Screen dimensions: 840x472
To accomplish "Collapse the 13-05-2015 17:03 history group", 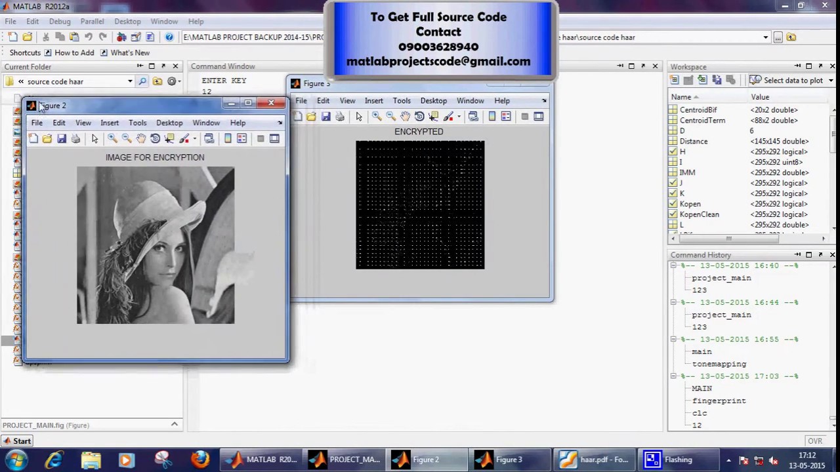I will click(673, 376).
